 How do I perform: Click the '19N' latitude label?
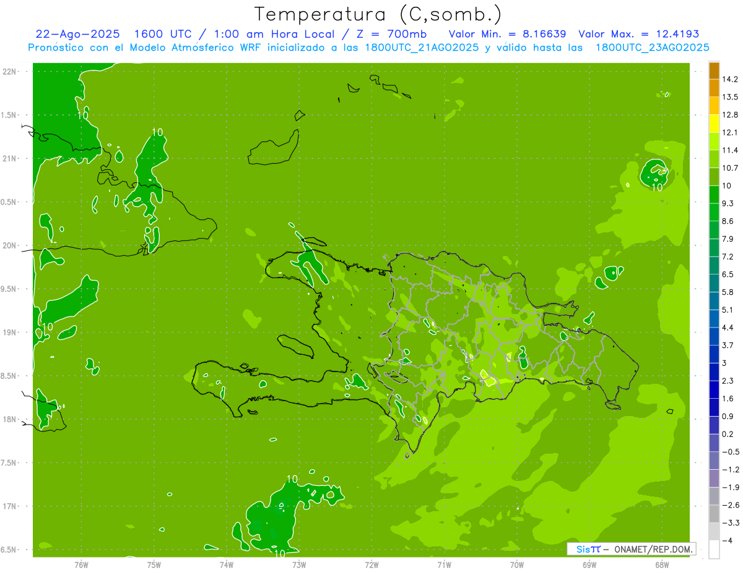pyautogui.click(x=9, y=333)
